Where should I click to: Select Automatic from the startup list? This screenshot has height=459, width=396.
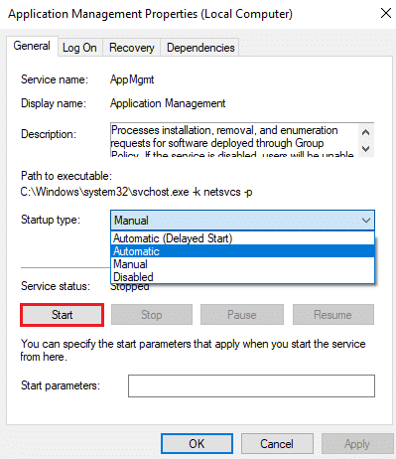pyautogui.click(x=242, y=251)
